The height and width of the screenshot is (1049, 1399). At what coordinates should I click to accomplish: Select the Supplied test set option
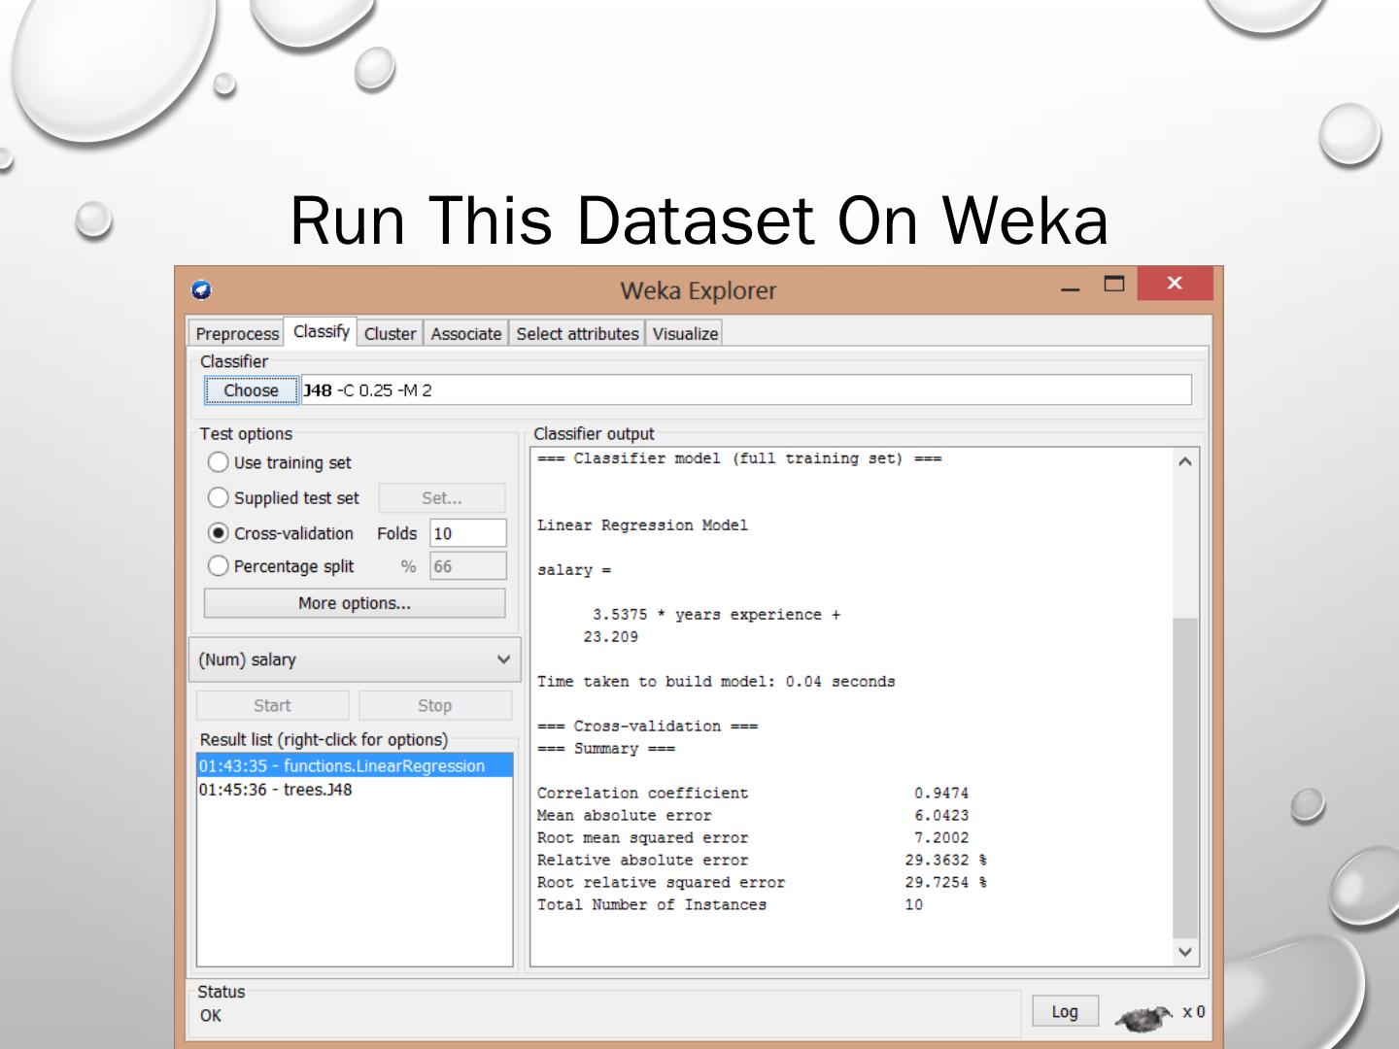pos(219,497)
